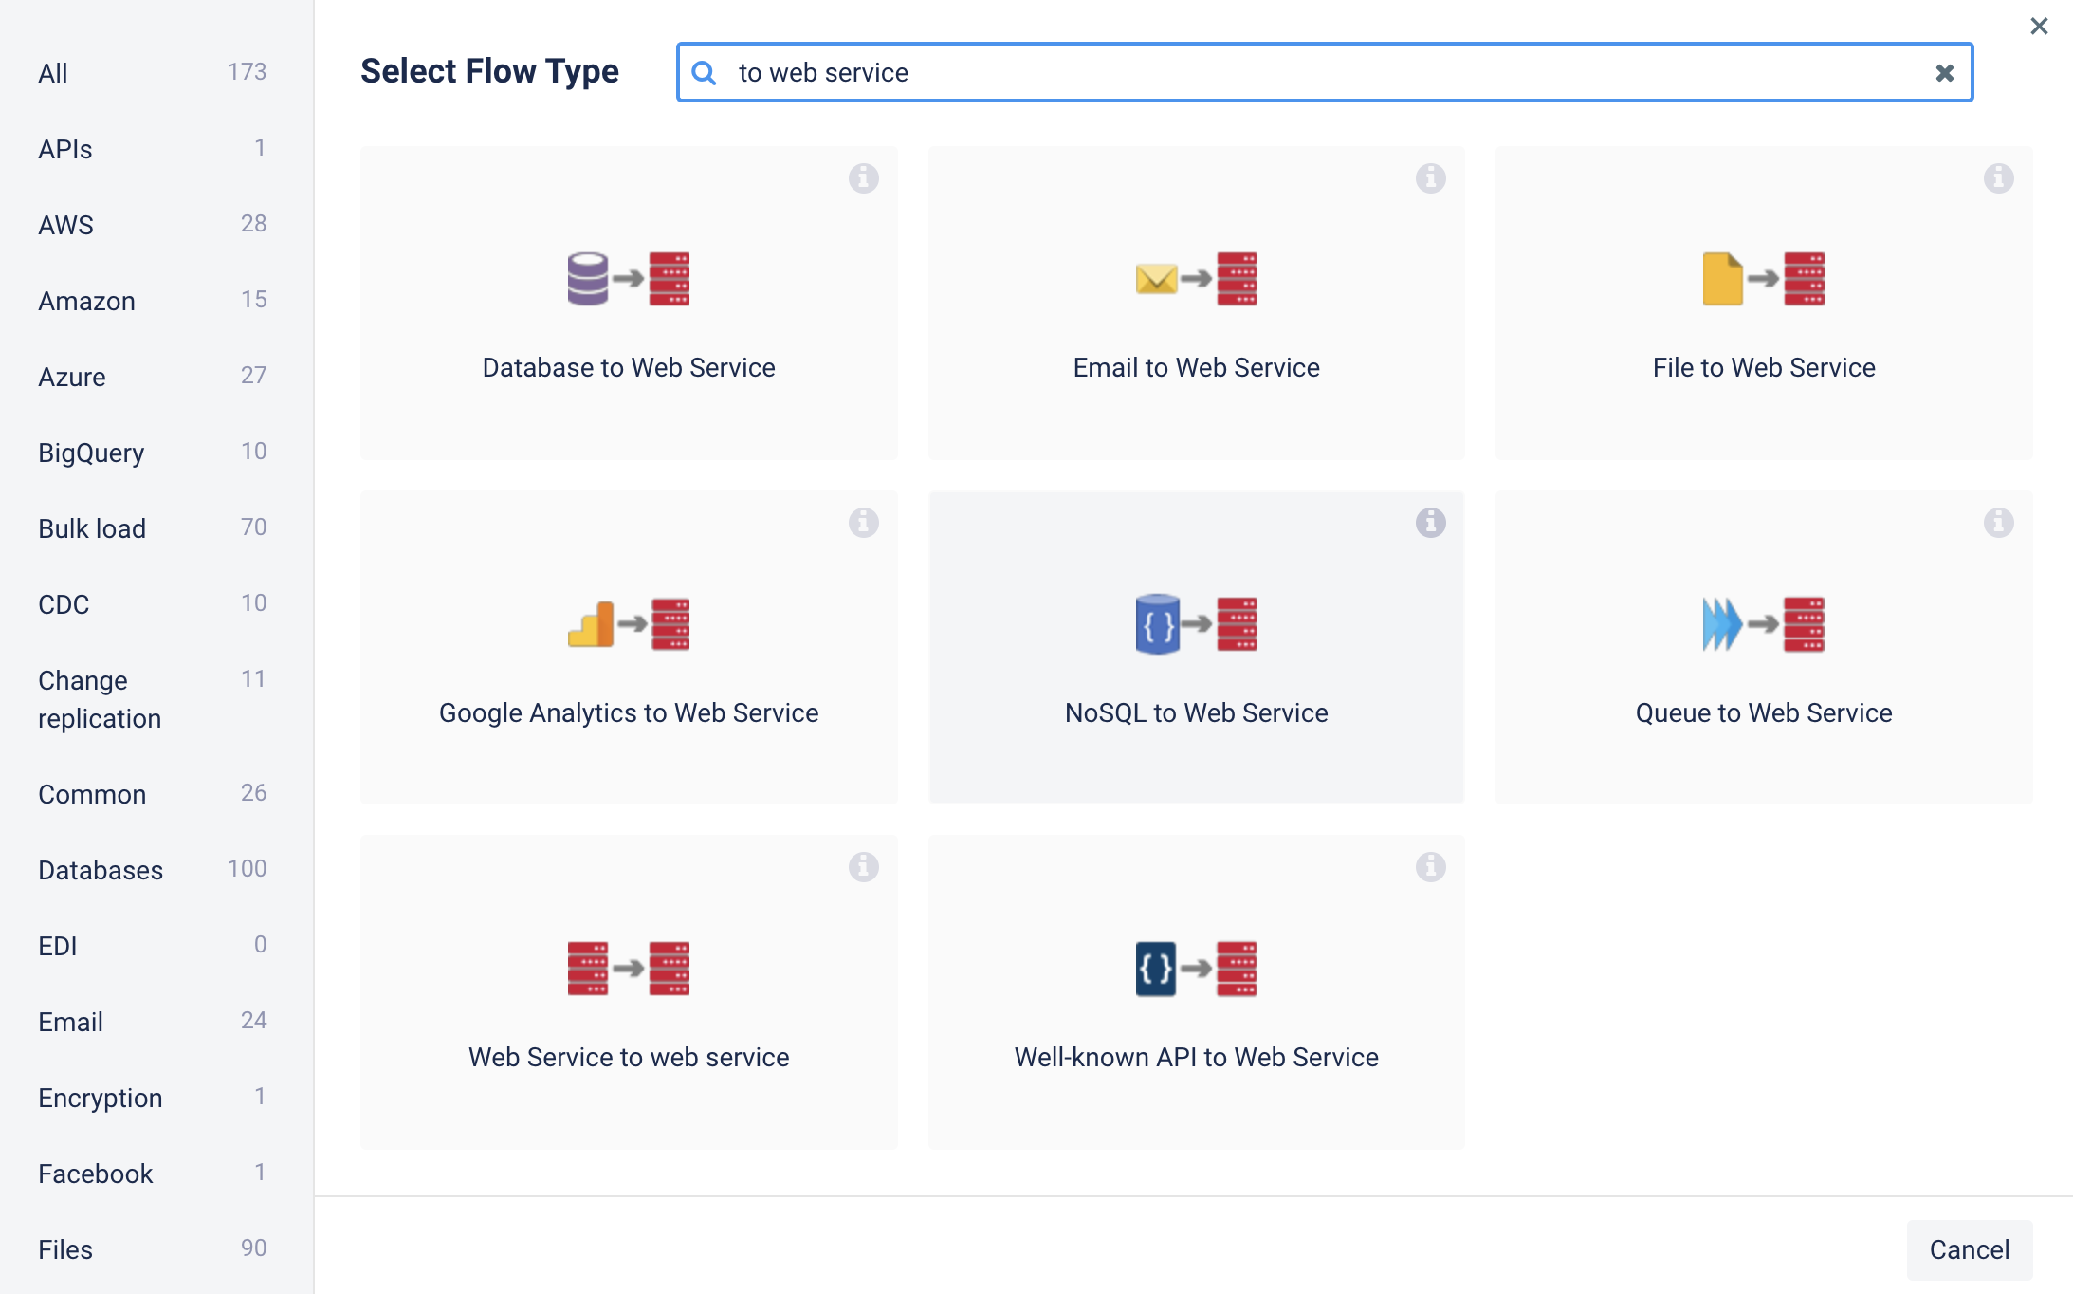Image resolution: width=2073 pixels, height=1294 pixels.
Task: Show info for Well-known API to Web Service
Action: point(1430,866)
